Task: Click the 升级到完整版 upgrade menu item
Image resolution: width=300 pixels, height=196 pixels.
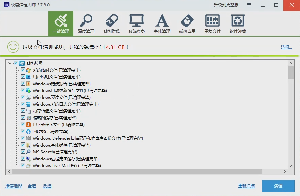Action: coord(226,5)
